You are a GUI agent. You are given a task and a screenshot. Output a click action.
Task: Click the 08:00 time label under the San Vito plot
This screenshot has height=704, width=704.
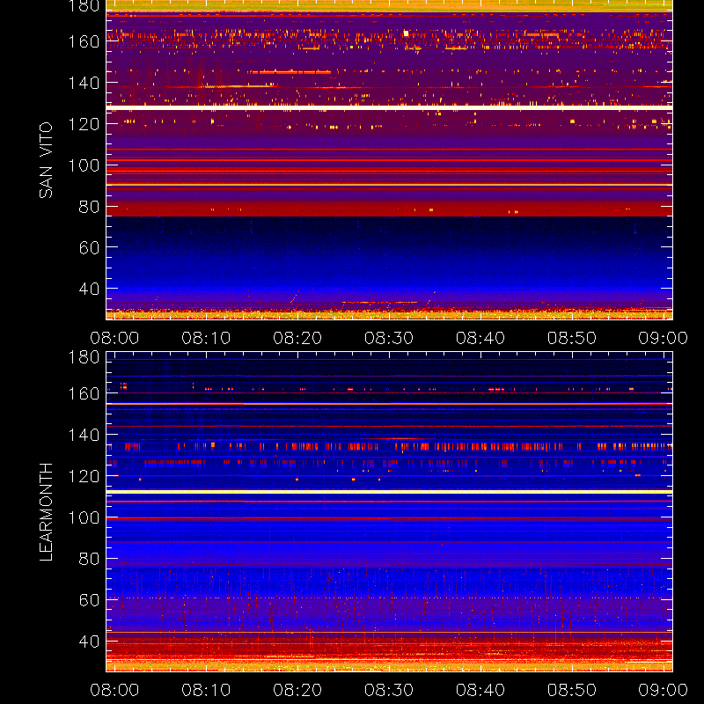[114, 338]
